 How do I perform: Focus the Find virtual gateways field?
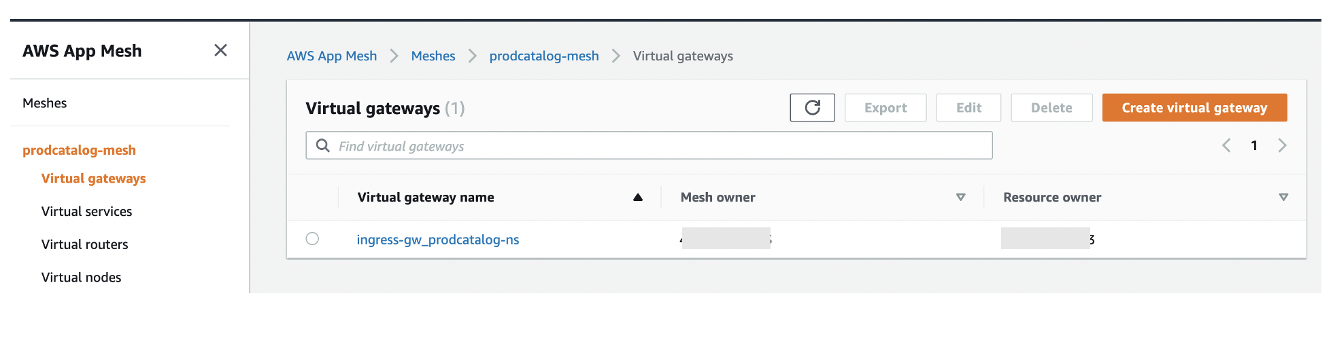click(649, 145)
